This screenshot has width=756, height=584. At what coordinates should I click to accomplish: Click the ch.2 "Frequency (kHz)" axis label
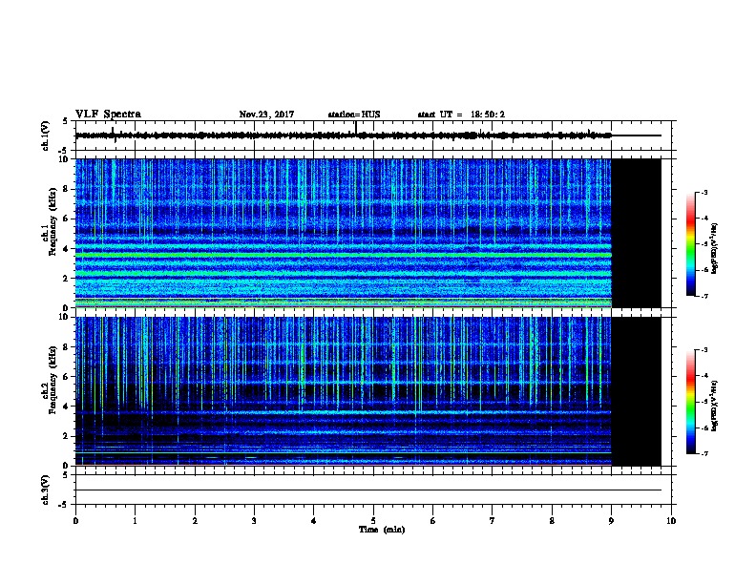(x=52, y=380)
